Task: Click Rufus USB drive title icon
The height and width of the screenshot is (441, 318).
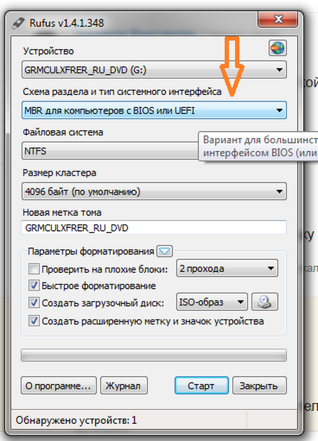Action: (x=19, y=23)
